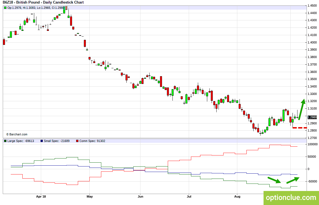Click the 1.4400 price axis label
Viewport: 319px width, 205px height.
coord(312,13)
